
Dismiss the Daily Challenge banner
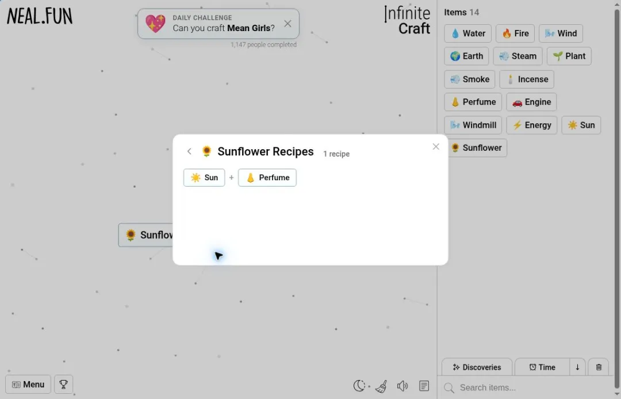(287, 24)
